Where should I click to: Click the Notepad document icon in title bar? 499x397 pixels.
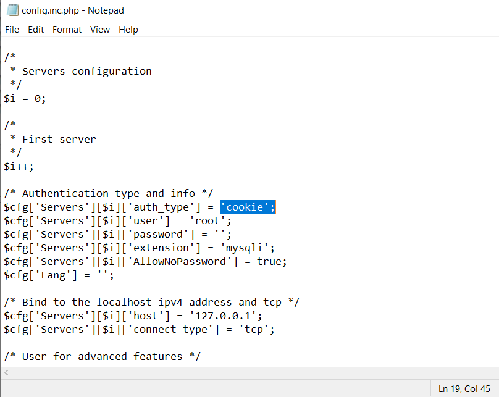(x=12, y=10)
